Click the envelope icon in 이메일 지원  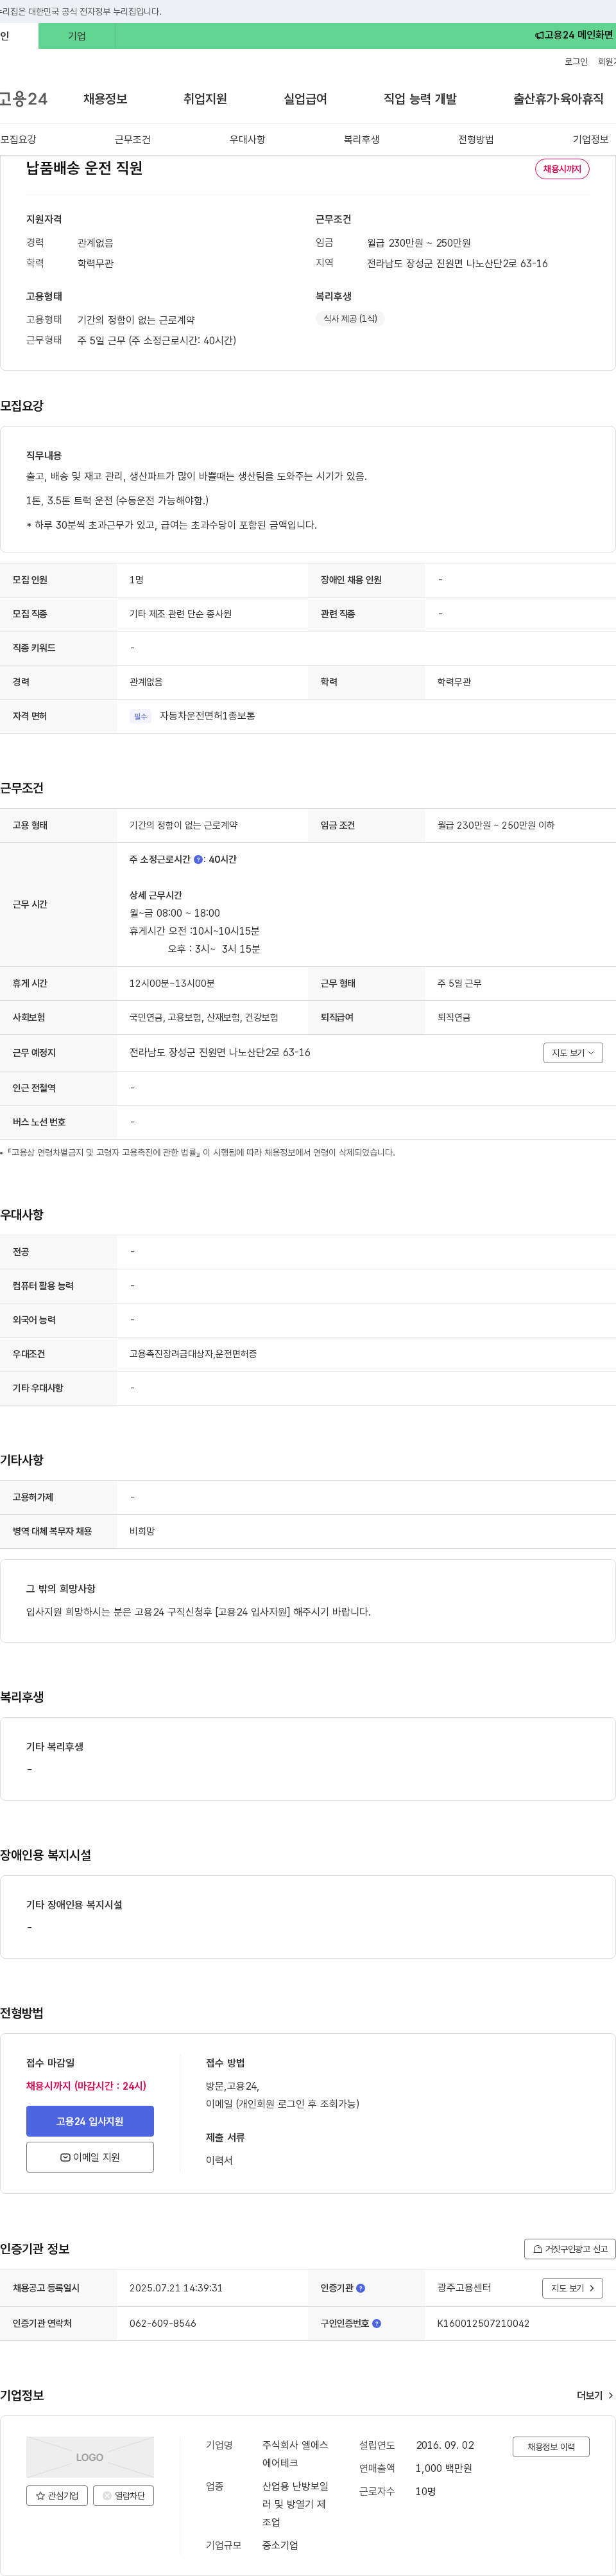click(65, 2158)
